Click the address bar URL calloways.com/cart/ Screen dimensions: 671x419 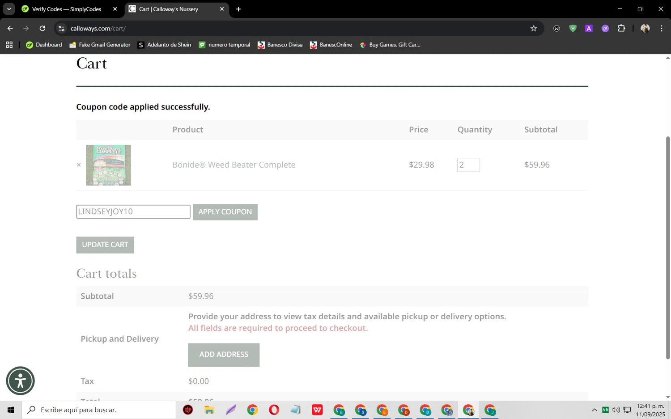[x=98, y=28]
